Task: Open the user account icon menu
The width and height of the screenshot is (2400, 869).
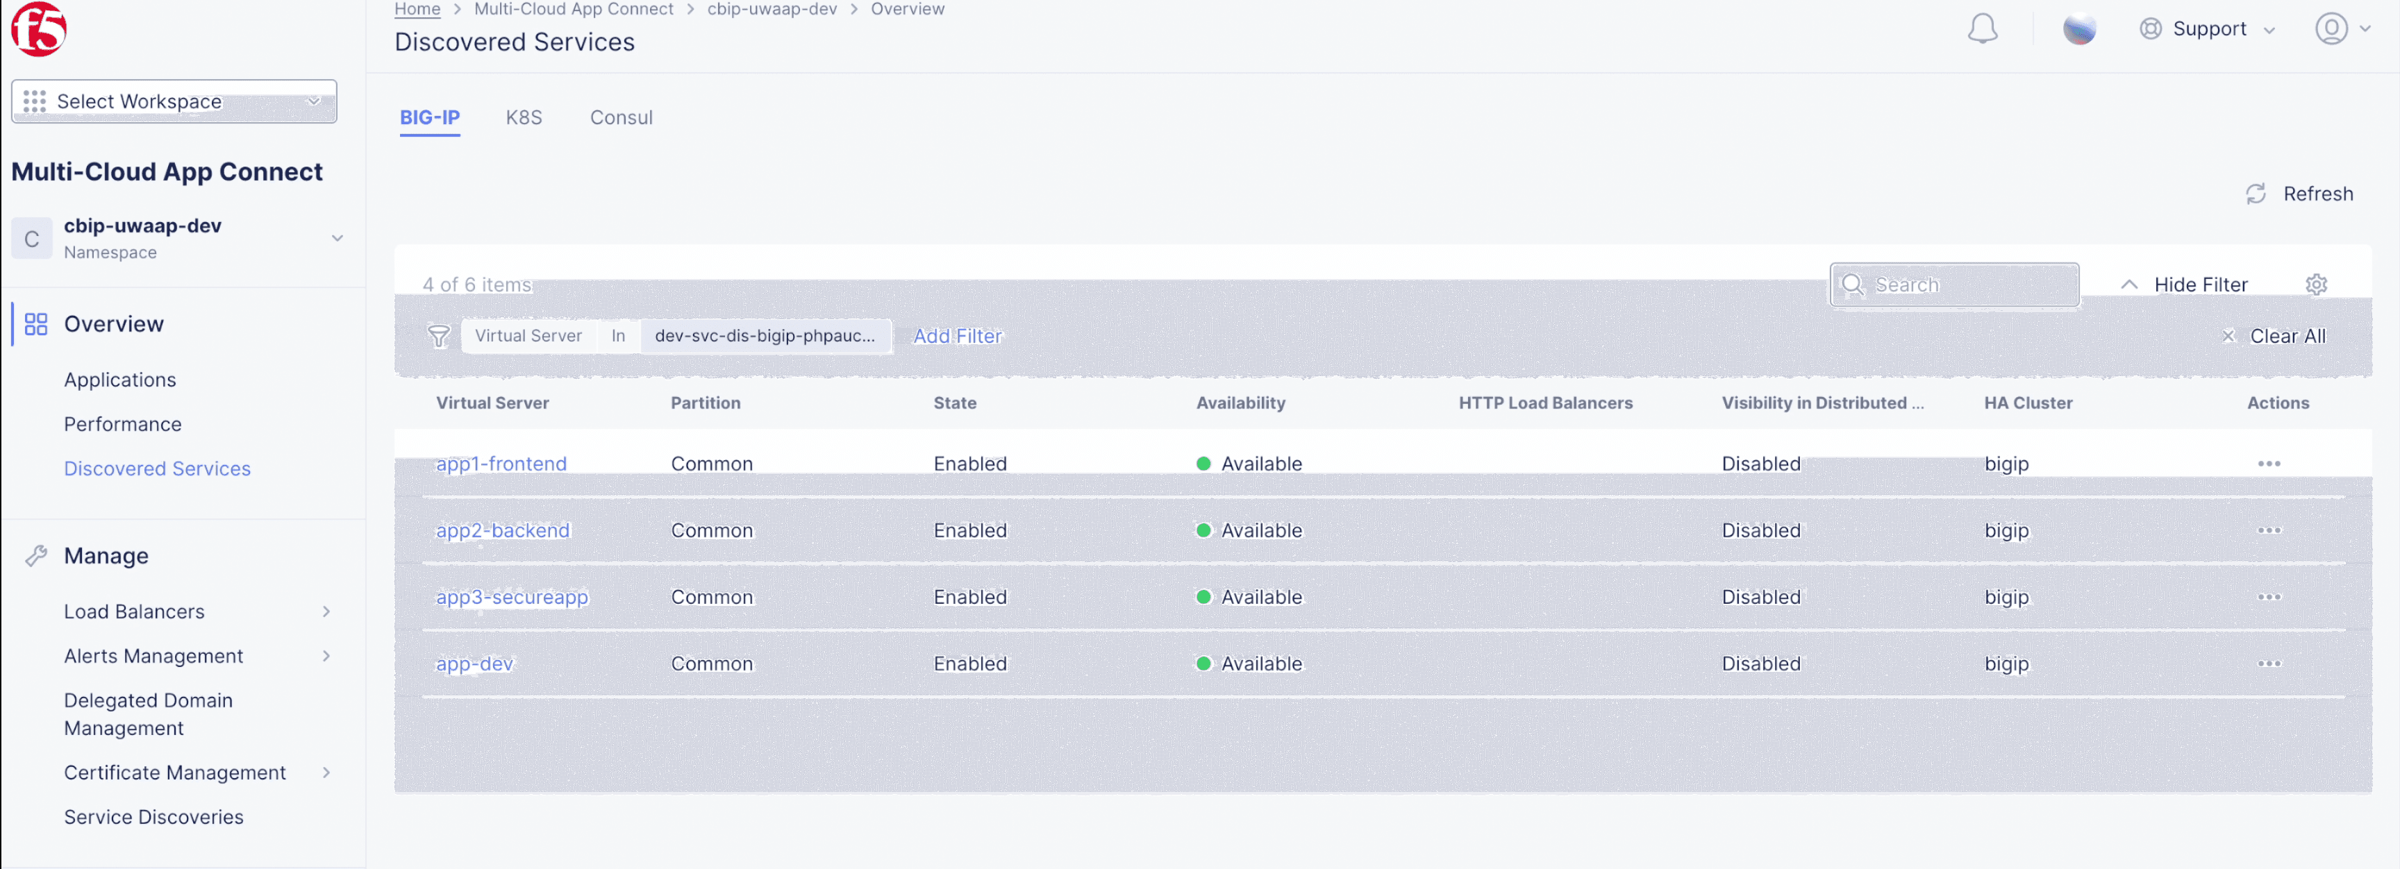Action: coord(2331,29)
